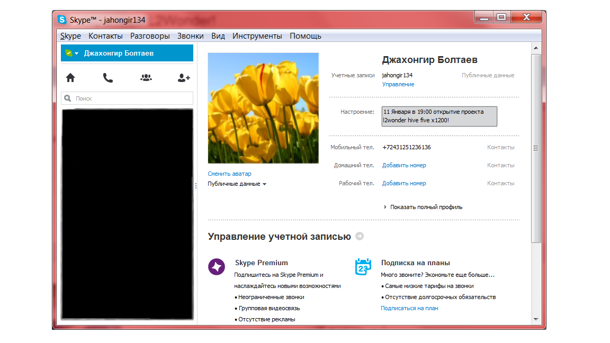This screenshot has height=343, width=610.
Task: Open the Skype menu
Action: click(x=70, y=36)
